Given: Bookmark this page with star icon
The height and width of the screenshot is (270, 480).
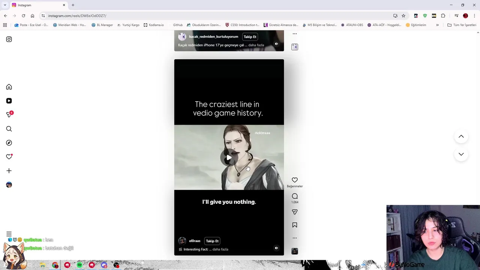Looking at the screenshot, I should click(403, 16).
